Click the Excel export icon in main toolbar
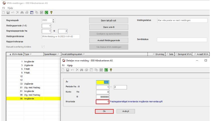 (x=46, y=12)
